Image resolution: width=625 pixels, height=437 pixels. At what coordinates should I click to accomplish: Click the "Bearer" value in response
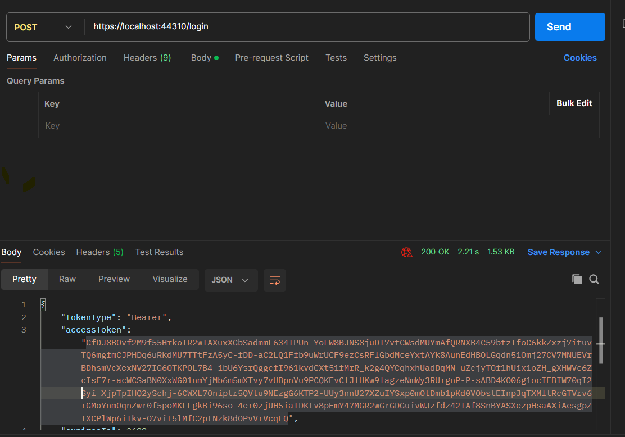click(x=147, y=317)
